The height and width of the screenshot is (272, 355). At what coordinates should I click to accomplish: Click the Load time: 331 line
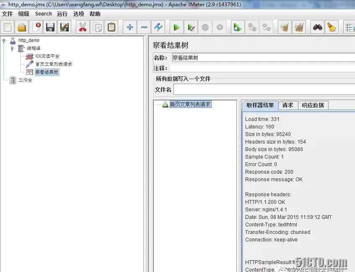[262, 119]
